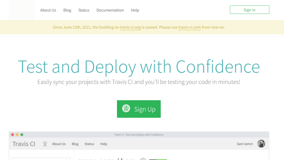Click the 'Easily sync your projects' subtitle text
This screenshot has width=284, height=160.
coord(139,82)
